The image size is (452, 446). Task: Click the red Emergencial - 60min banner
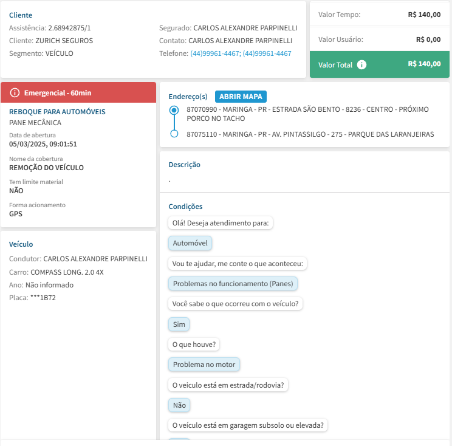coord(79,93)
